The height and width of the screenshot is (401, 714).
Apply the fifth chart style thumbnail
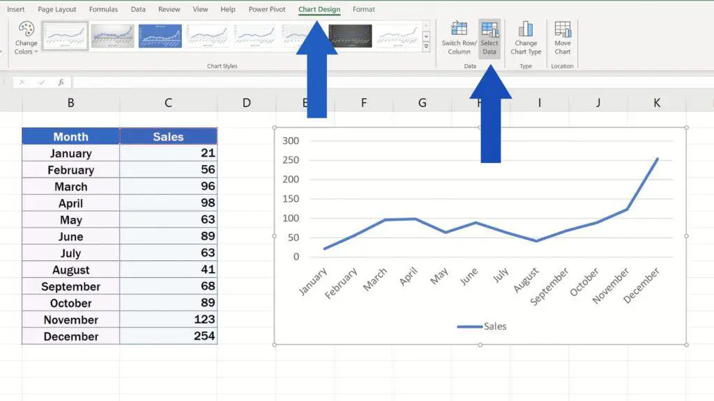[255, 36]
